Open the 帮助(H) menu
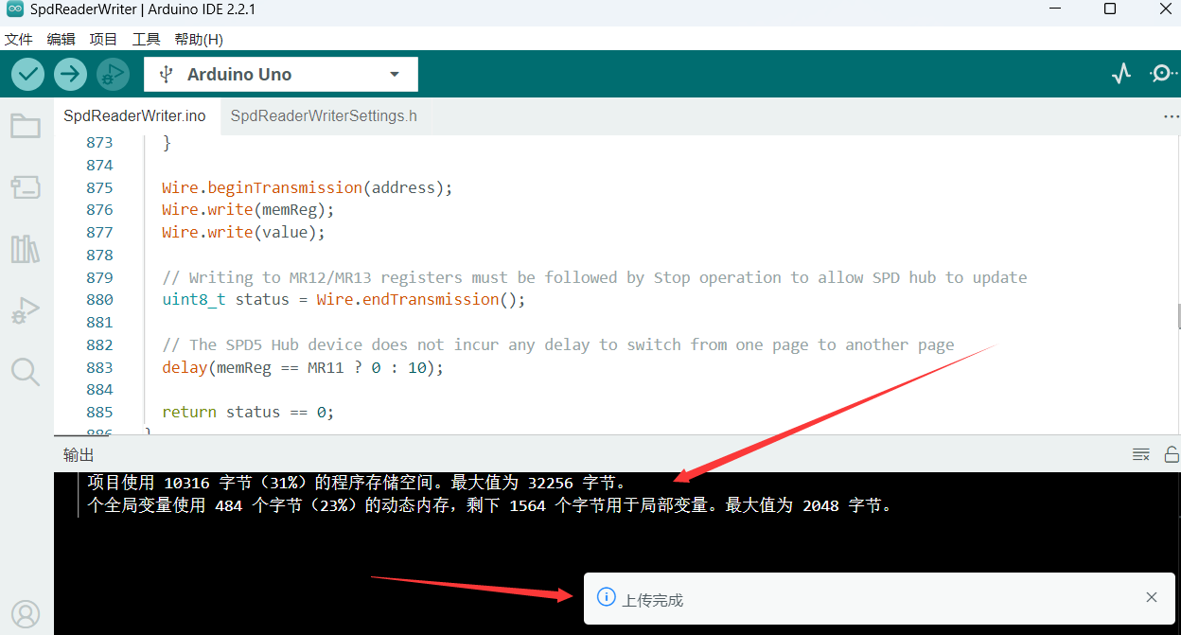This screenshot has width=1181, height=635. [199, 40]
